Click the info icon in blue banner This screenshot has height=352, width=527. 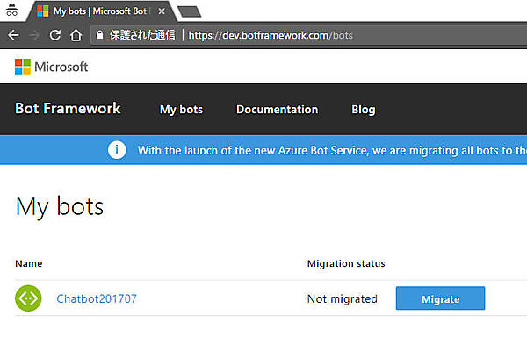[117, 150]
